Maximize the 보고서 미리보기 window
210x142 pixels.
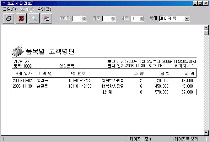click(x=201, y=3)
